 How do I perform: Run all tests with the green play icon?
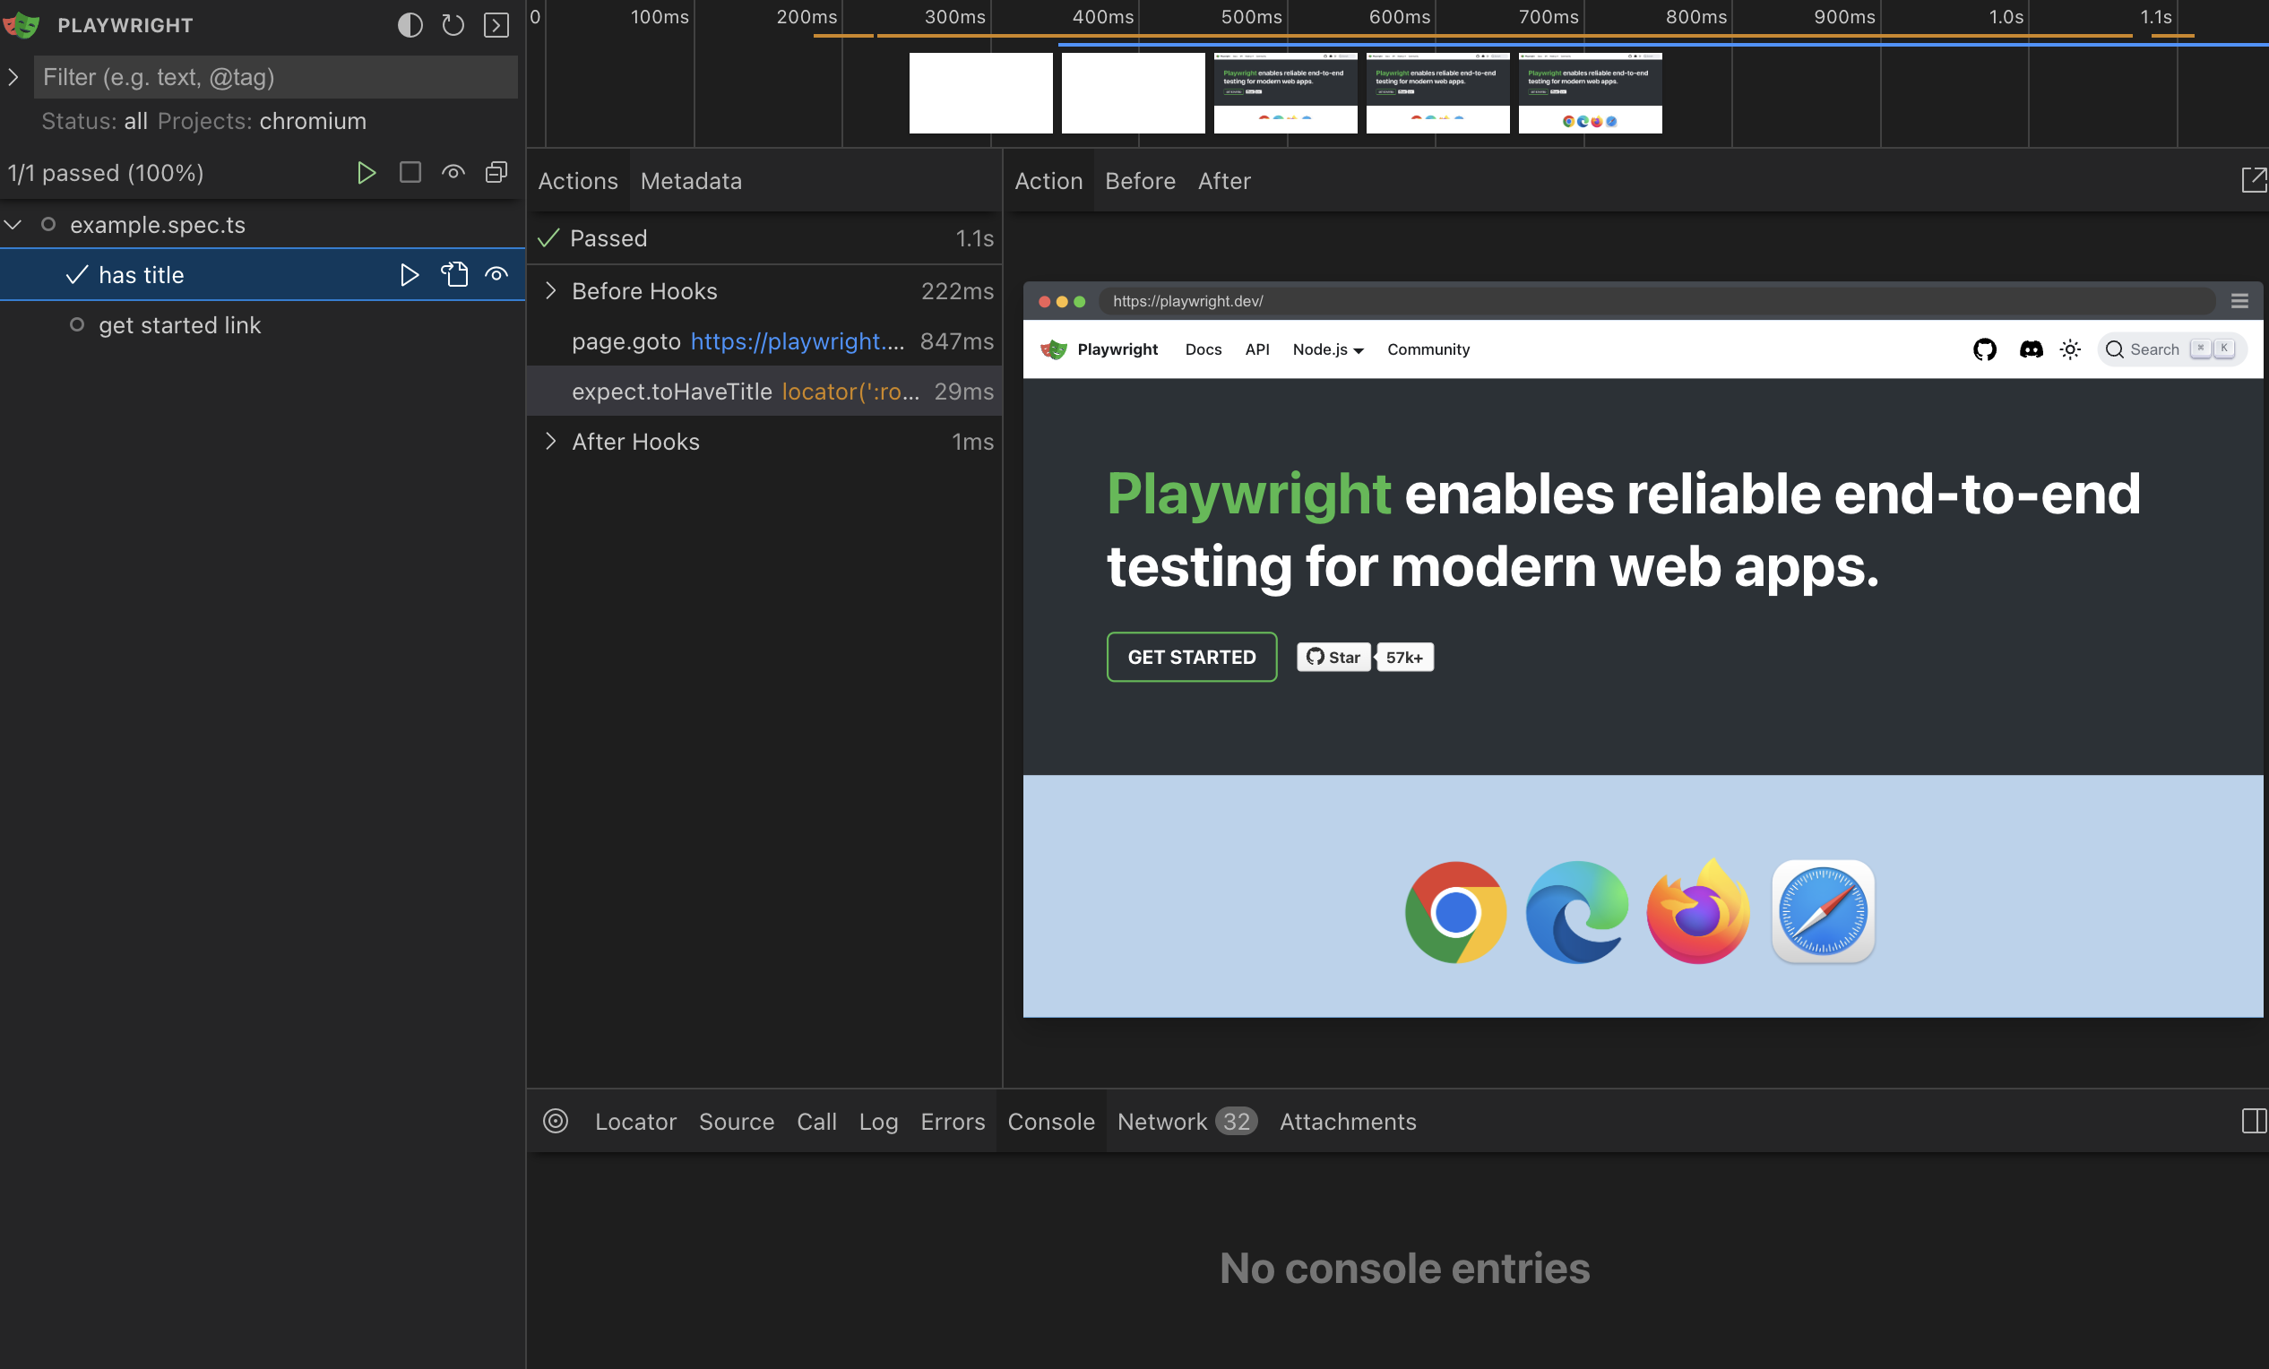click(367, 172)
